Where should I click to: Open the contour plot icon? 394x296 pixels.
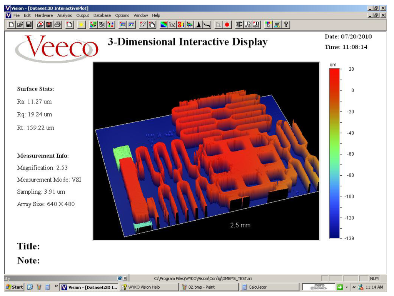pyautogui.click(x=164, y=25)
